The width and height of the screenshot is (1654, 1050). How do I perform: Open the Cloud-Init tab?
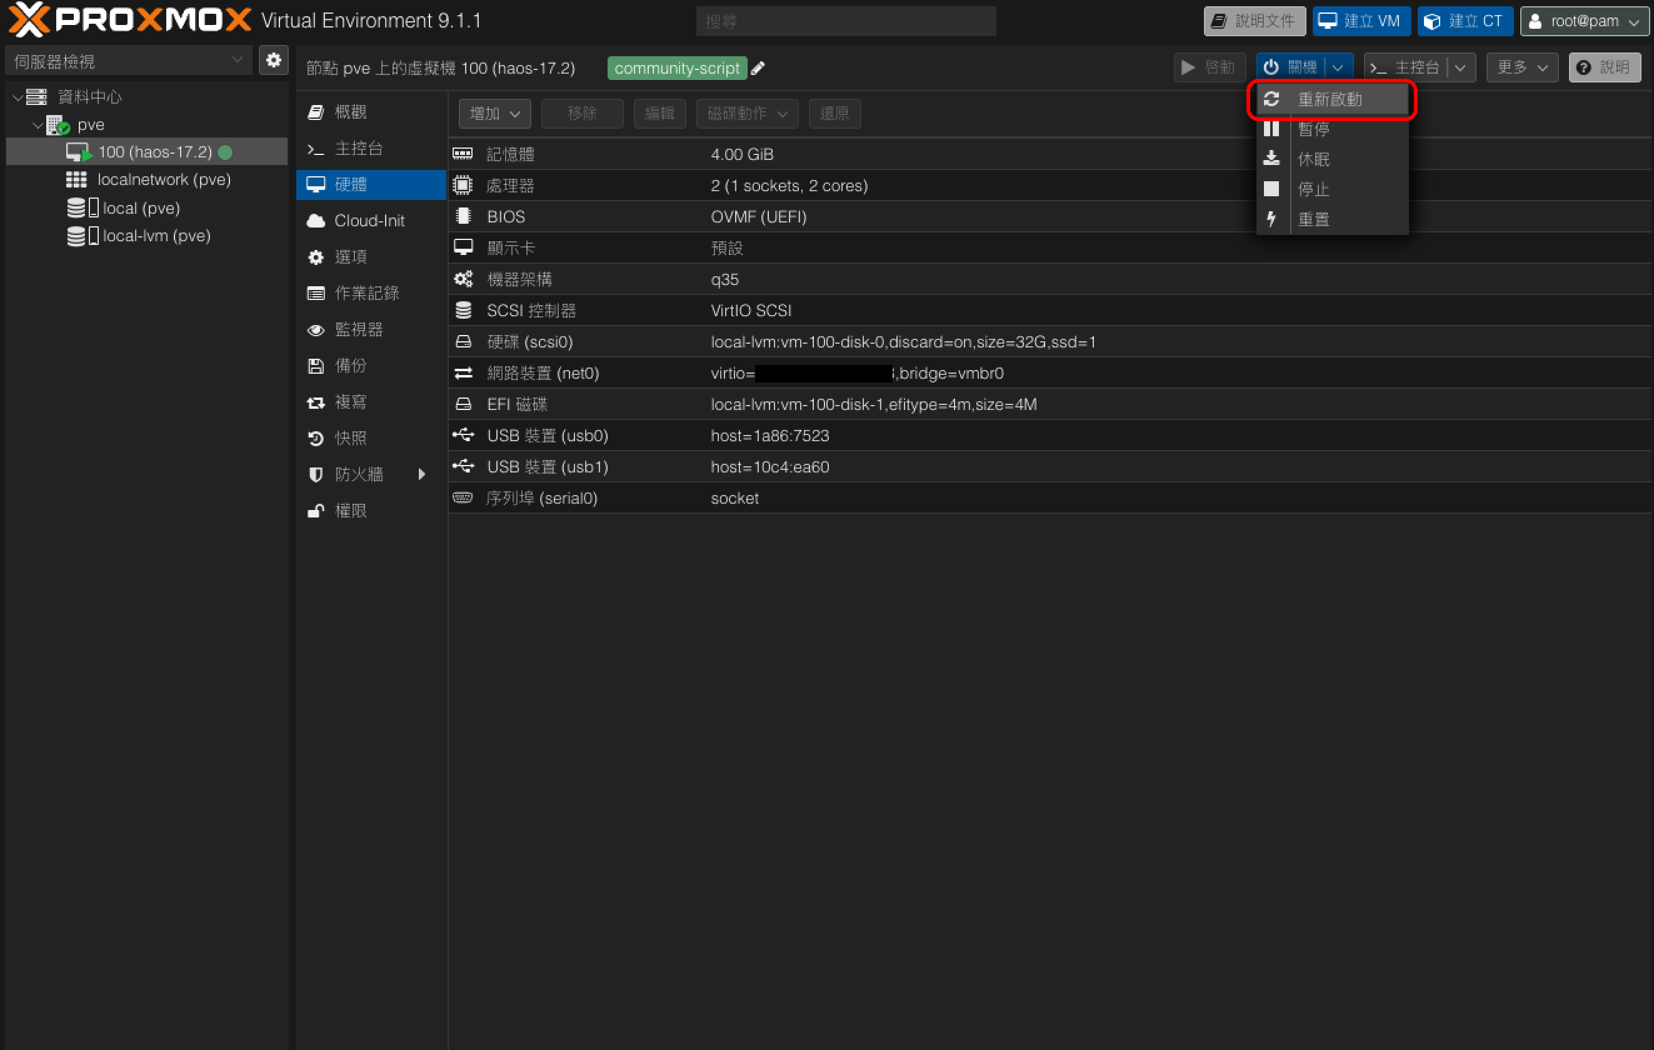click(x=371, y=221)
